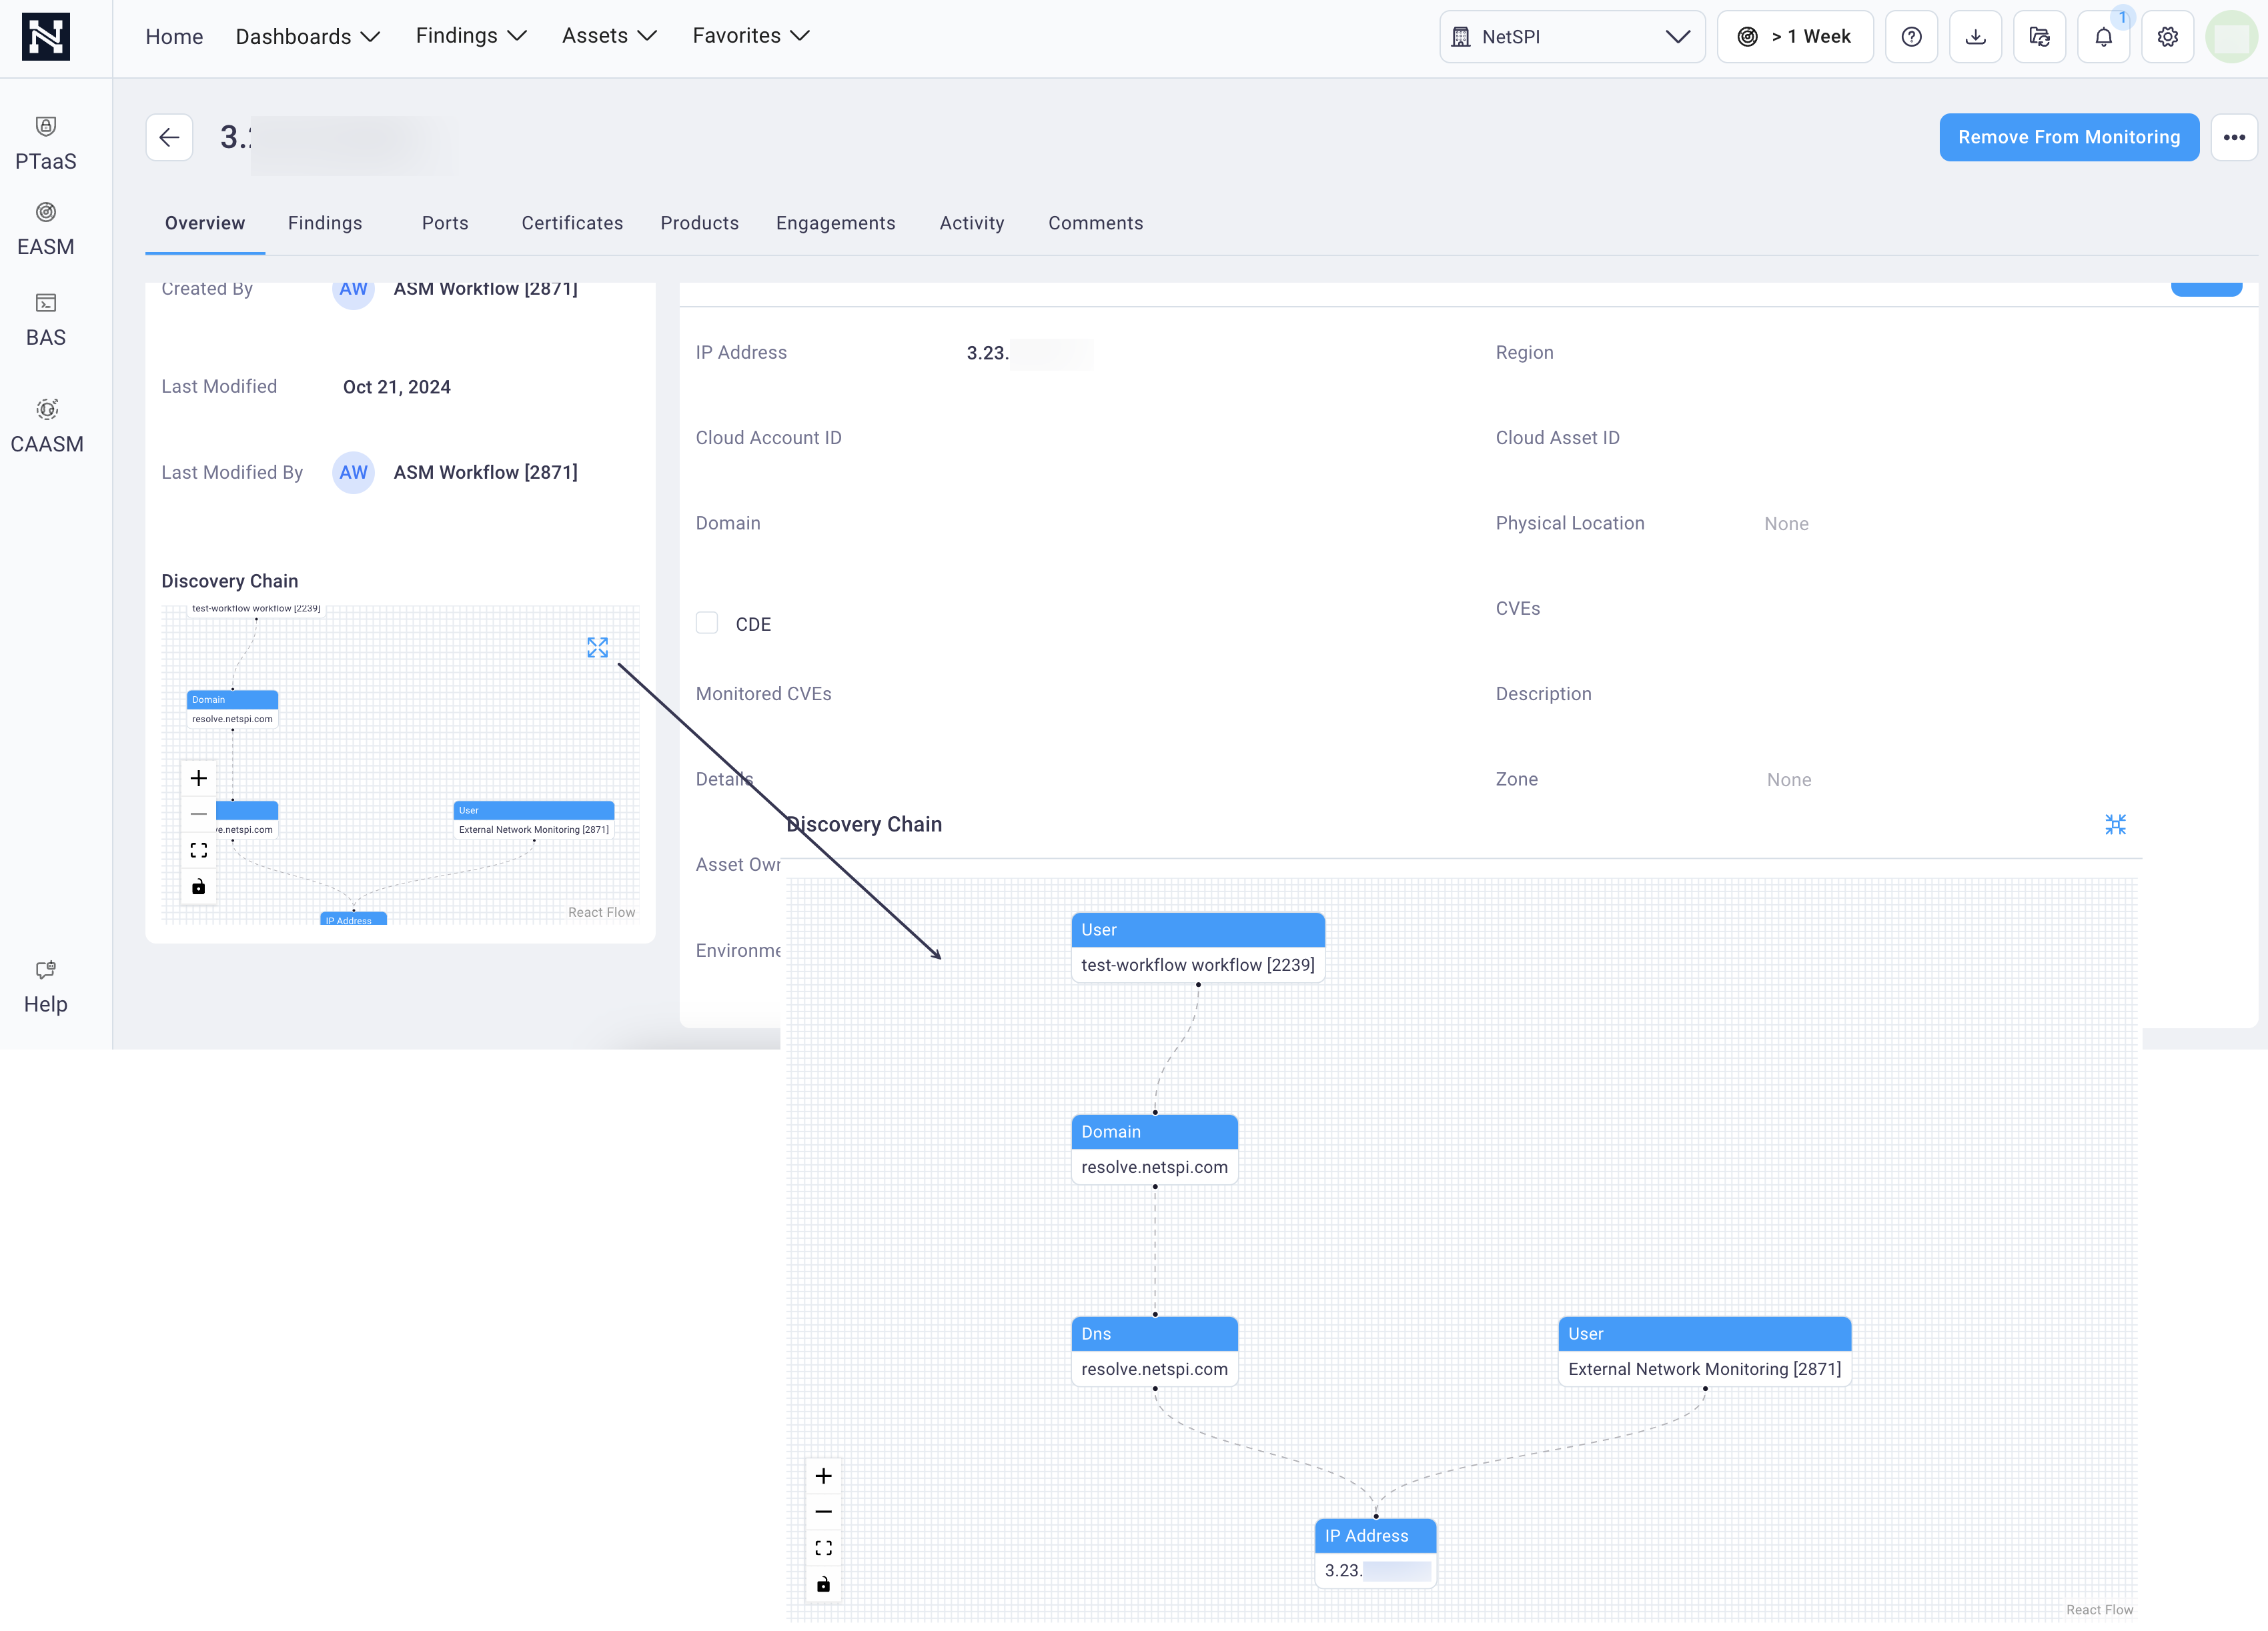
Task: Check the CDE checkbox
Action: 707,623
